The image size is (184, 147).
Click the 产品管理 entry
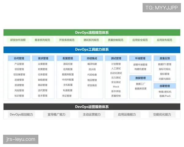[x=19, y=64]
